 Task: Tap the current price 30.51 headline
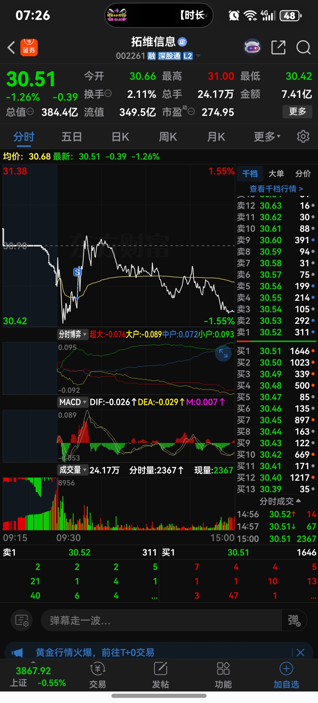(31, 79)
